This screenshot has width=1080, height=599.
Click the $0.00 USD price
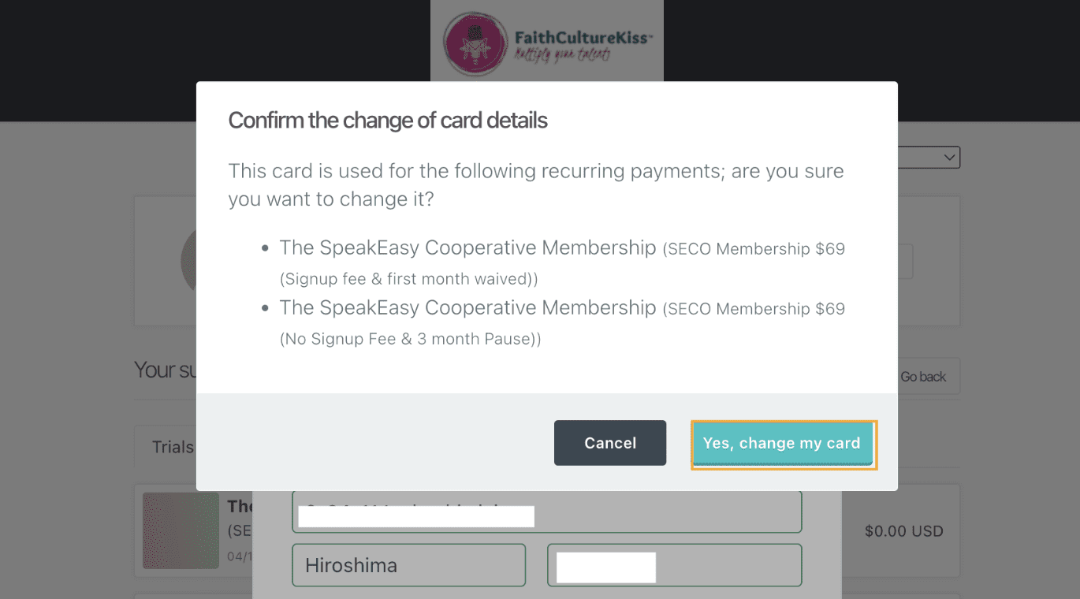tap(903, 531)
